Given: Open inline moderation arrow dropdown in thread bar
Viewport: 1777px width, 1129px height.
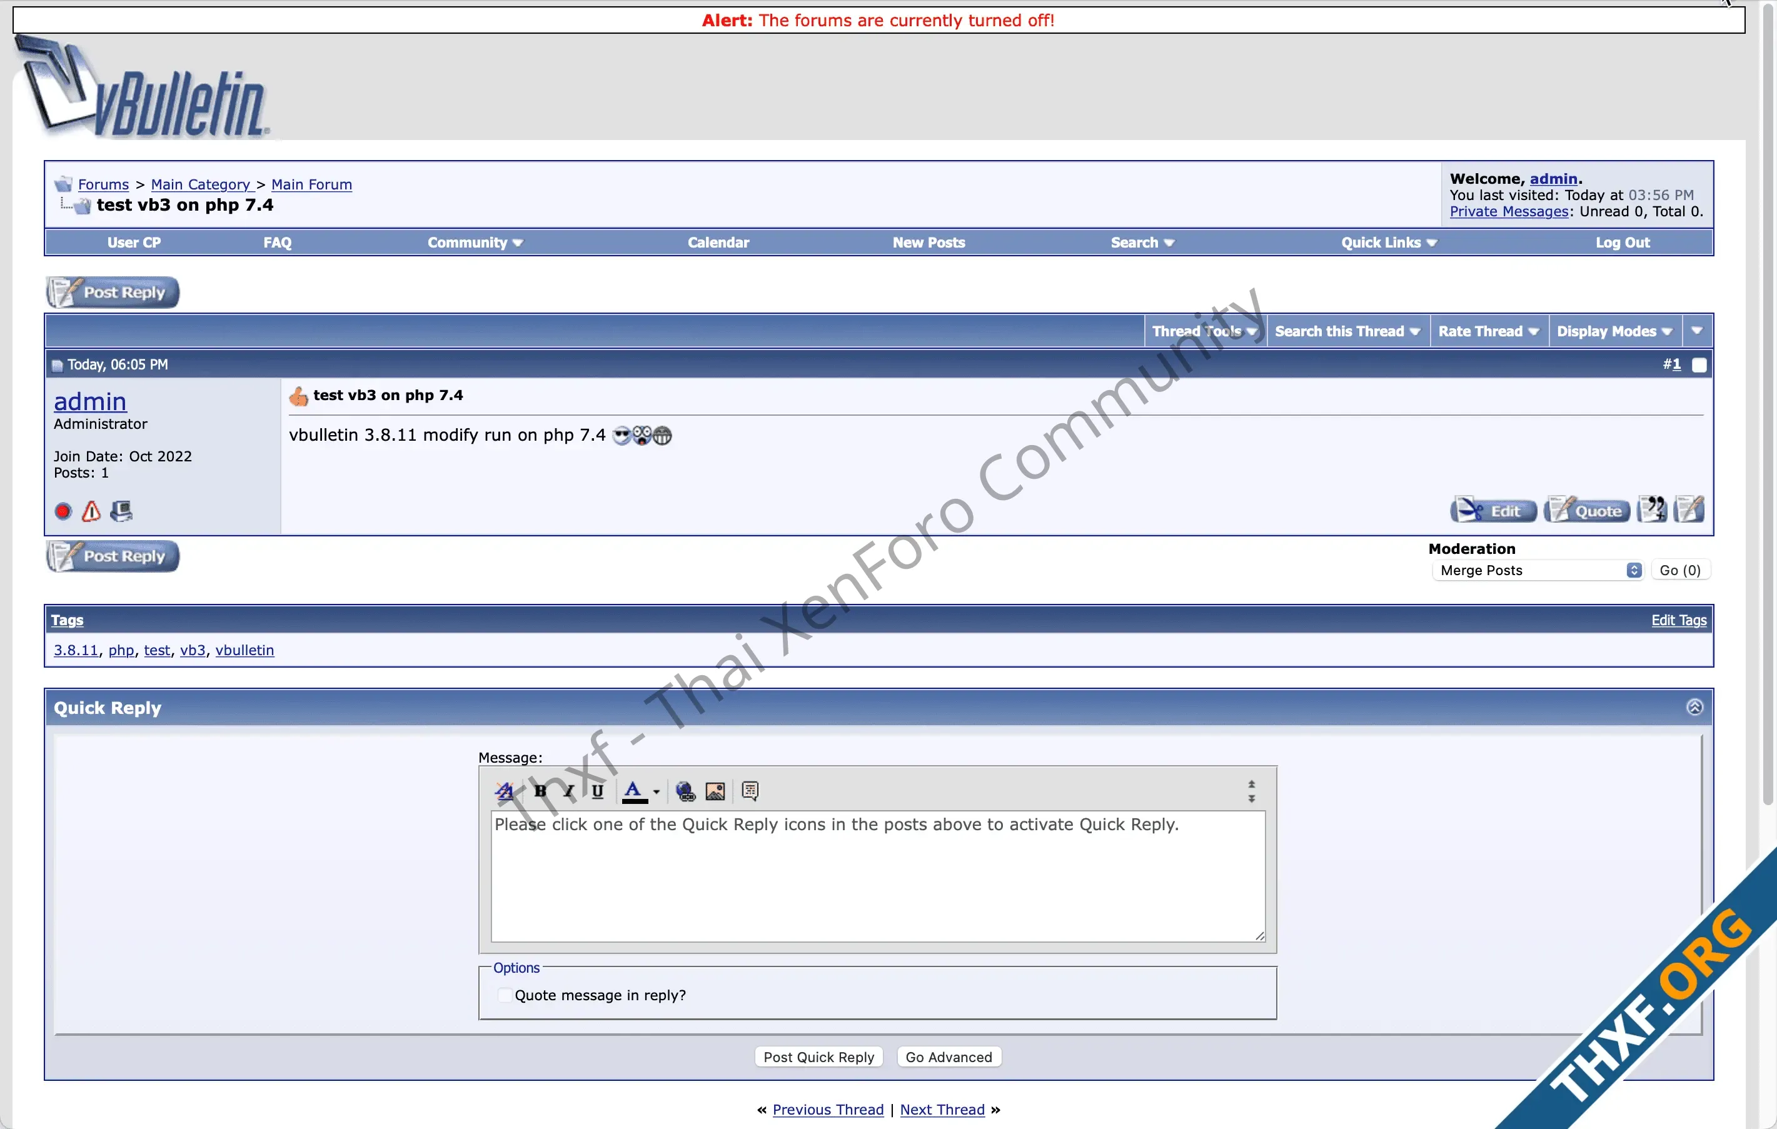Looking at the screenshot, I should click(x=1698, y=331).
